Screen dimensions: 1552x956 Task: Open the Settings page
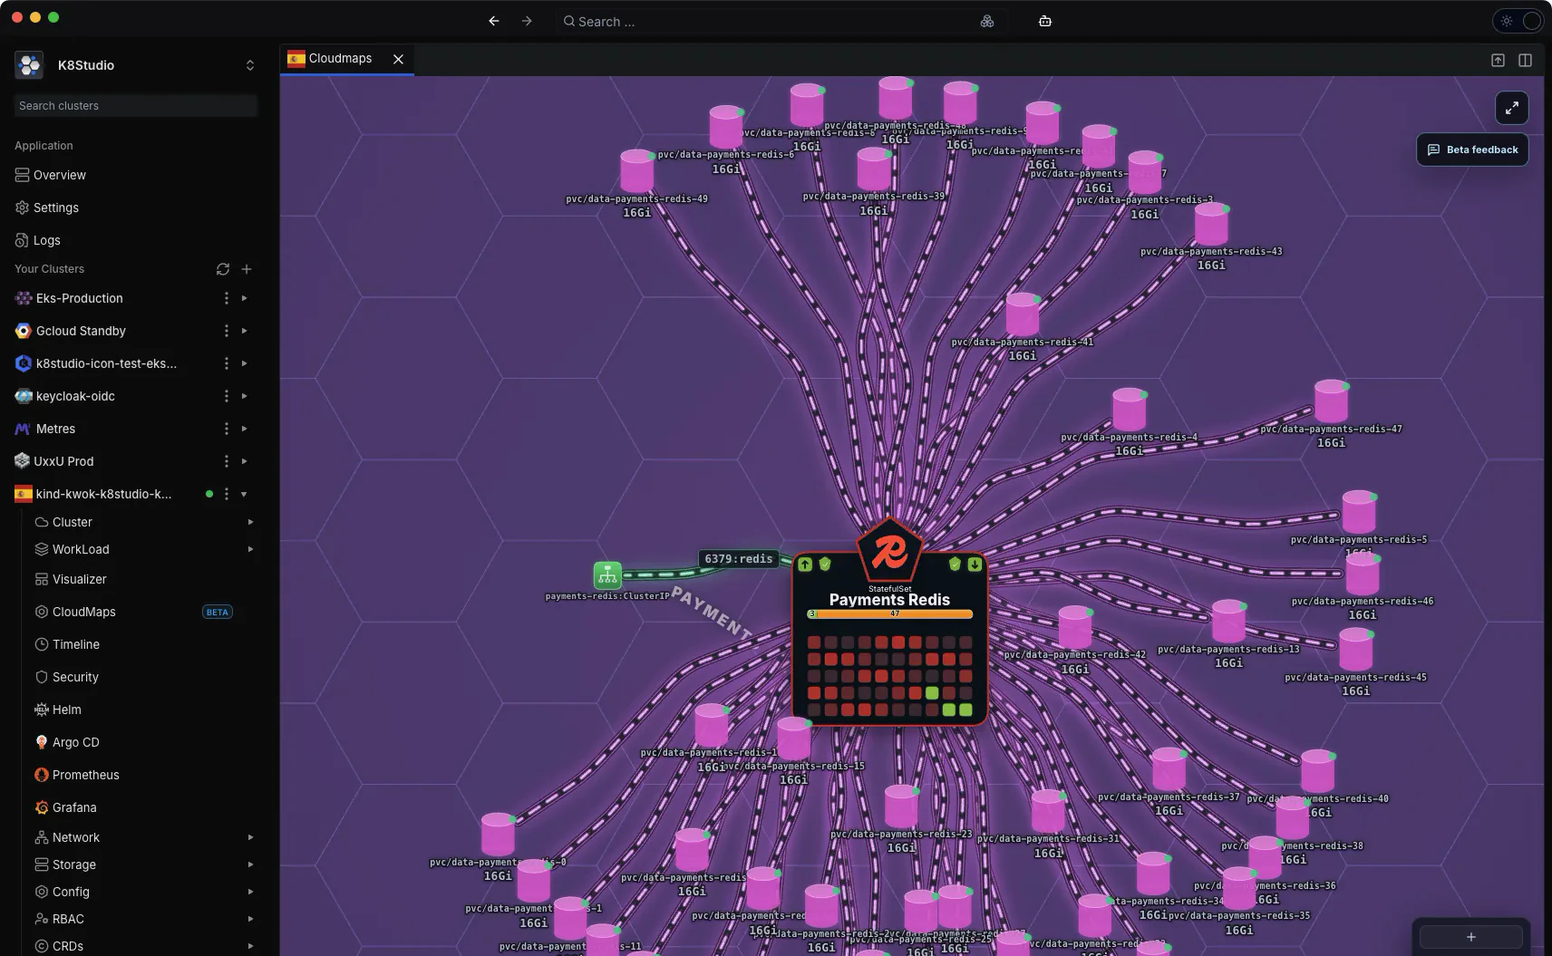[x=55, y=208]
